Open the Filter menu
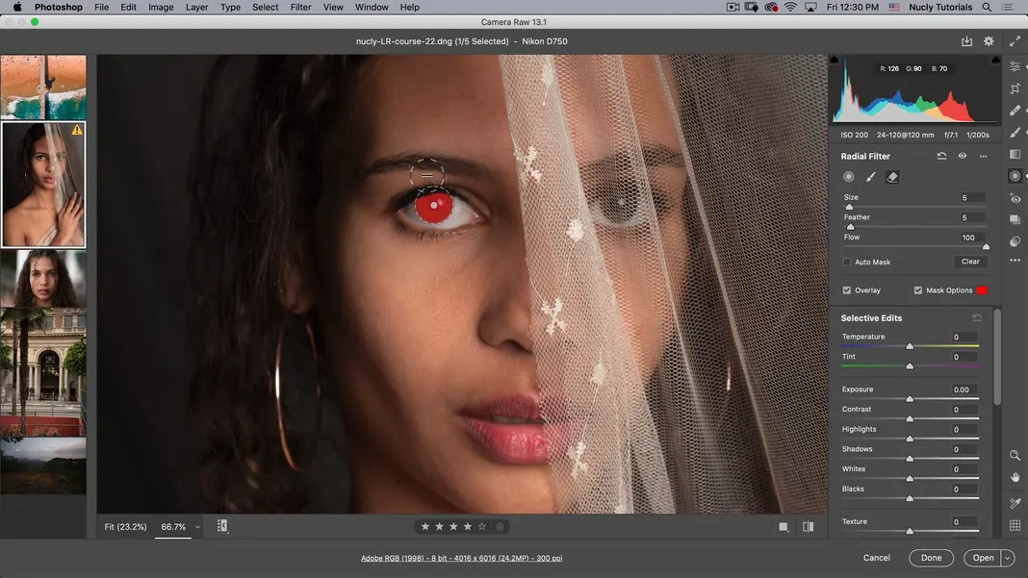 (301, 7)
